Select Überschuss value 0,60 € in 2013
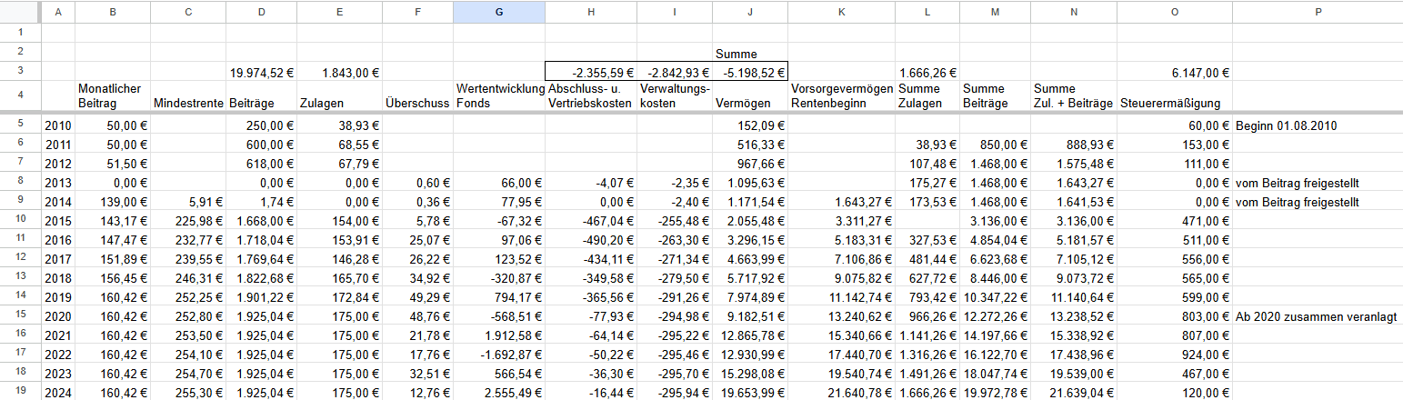This screenshot has height=400, width=1403. click(417, 183)
